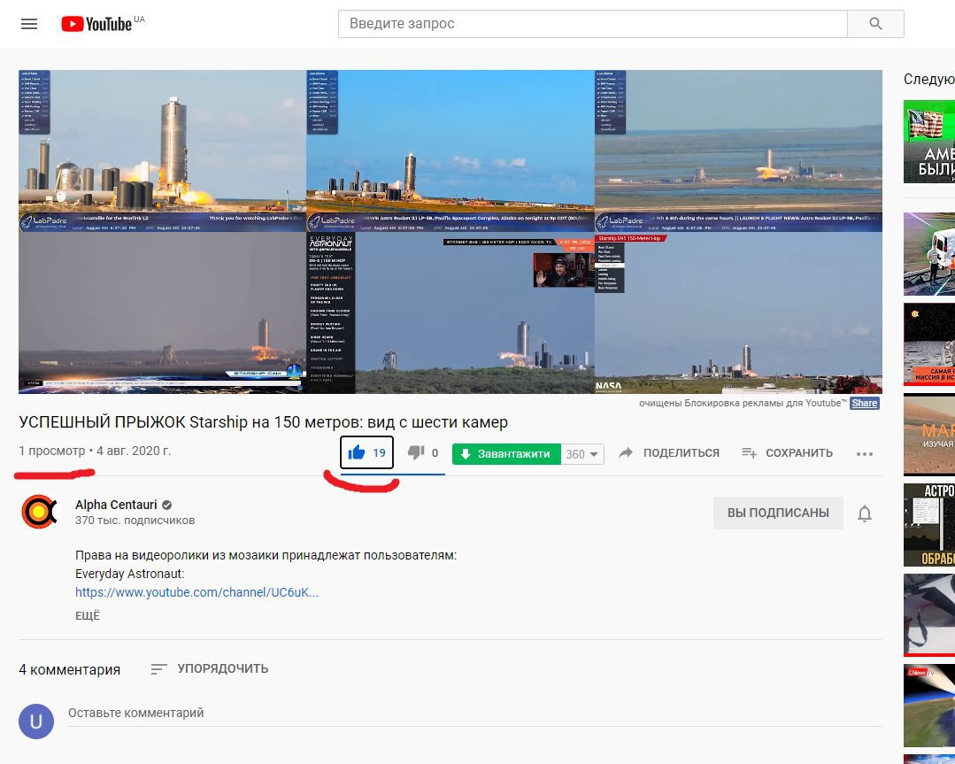
Task: Open the УПОРЯДОЧИТЬ comment sort menu
Action: [x=210, y=669]
